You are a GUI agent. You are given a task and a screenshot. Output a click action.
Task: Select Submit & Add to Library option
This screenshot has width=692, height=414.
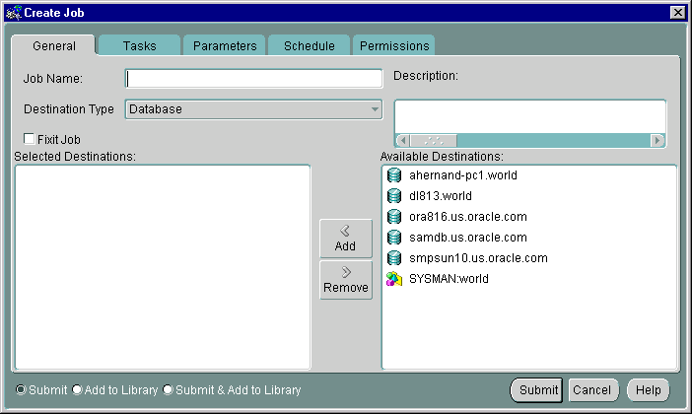(x=168, y=390)
